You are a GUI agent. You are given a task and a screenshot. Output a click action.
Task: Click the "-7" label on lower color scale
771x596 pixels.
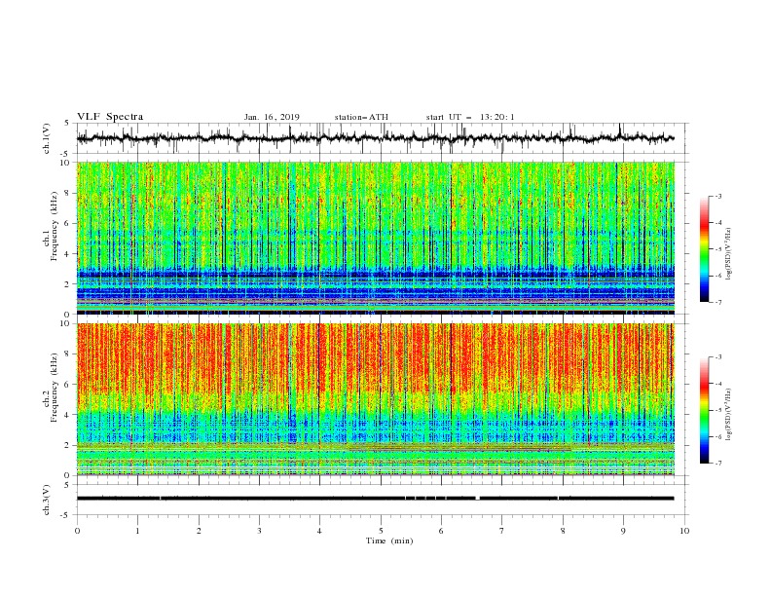pyautogui.click(x=718, y=464)
